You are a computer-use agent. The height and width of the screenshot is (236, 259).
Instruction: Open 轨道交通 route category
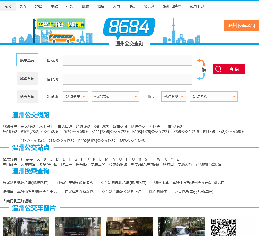(120, 127)
